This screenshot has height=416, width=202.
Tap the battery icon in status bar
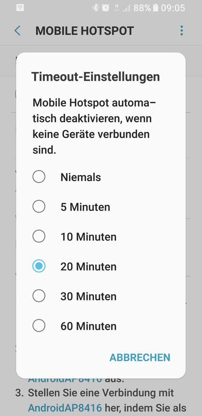tap(156, 8)
